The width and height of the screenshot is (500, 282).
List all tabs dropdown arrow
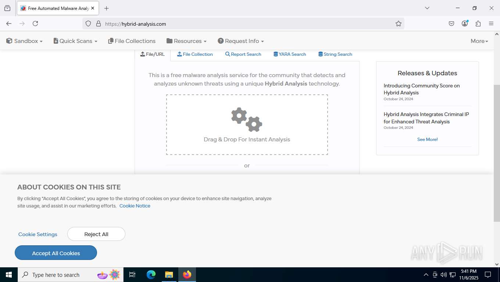[x=427, y=8]
